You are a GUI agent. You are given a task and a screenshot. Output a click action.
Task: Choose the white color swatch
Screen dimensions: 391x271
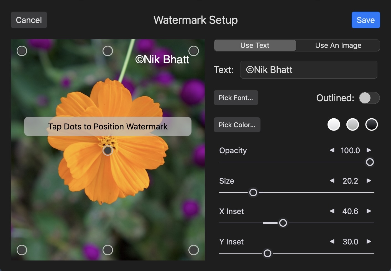click(334, 124)
